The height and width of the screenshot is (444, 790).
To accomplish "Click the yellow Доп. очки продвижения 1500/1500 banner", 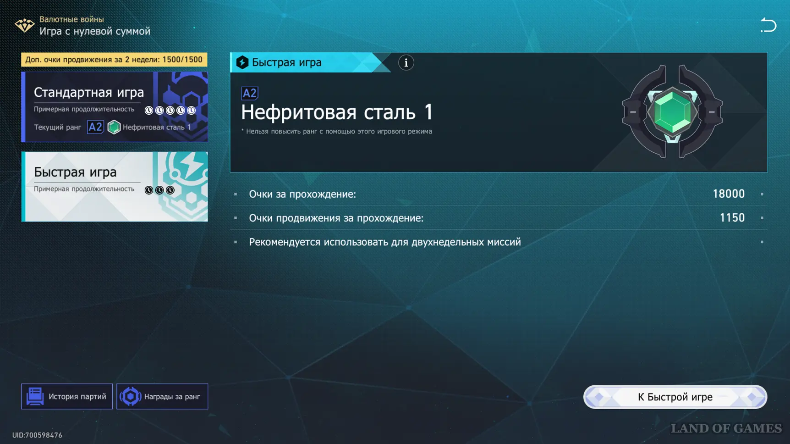I will [114, 60].
